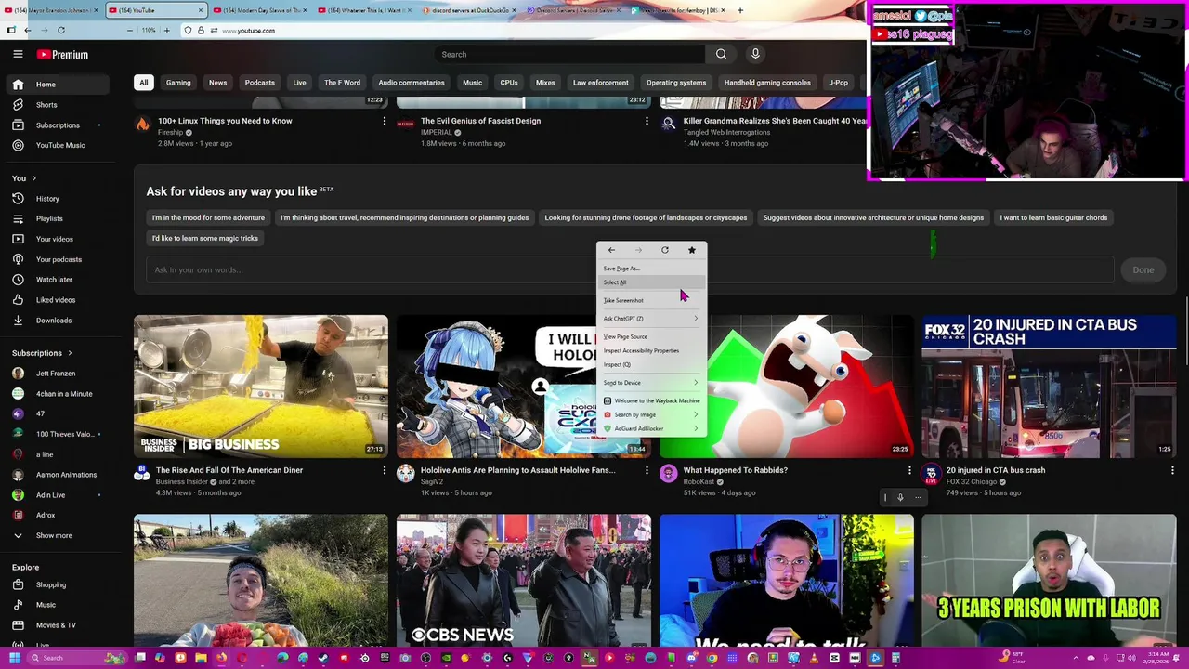
Task: Click the search magnifier button
Action: (721, 54)
